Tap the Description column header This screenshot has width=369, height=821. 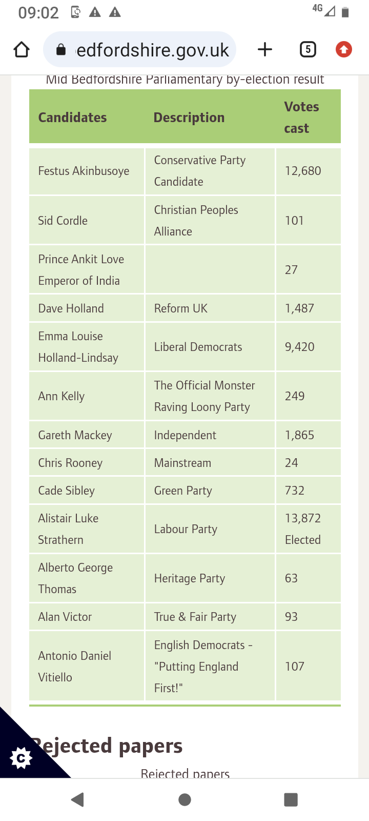(x=189, y=118)
